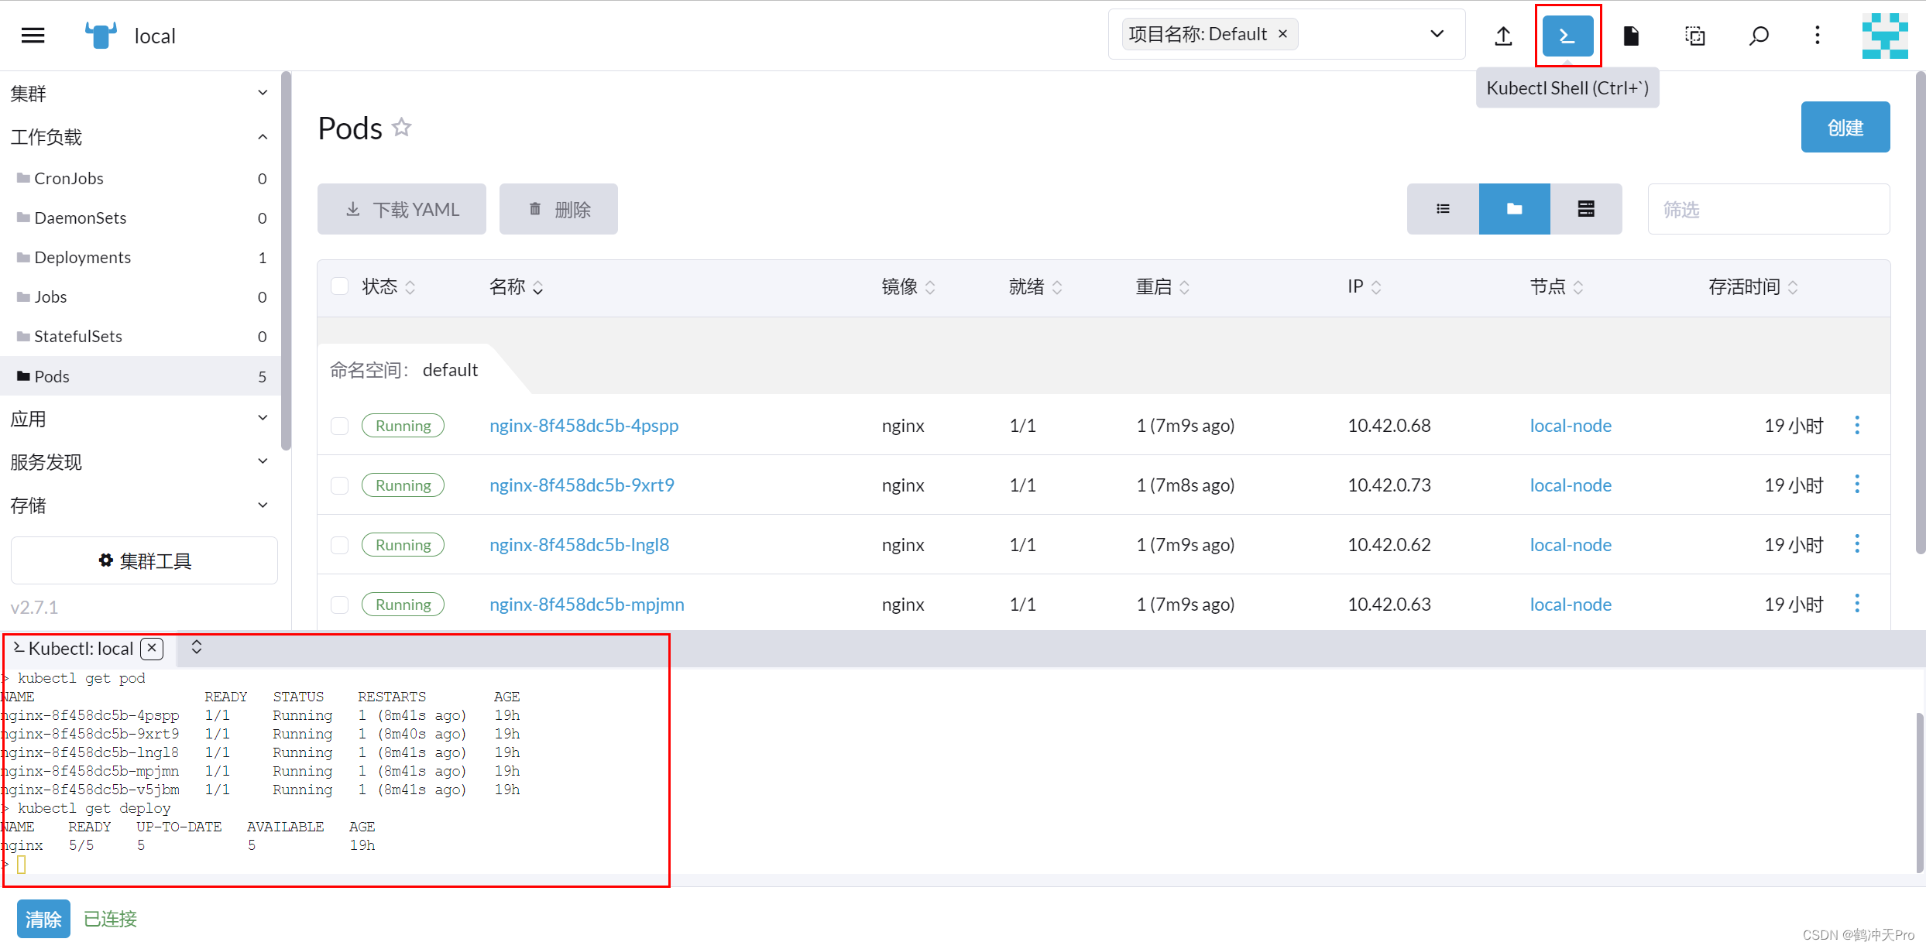Remove the Default project filter tag
The height and width of the screenshot is (949, 1926).
tap(1282, 34)
